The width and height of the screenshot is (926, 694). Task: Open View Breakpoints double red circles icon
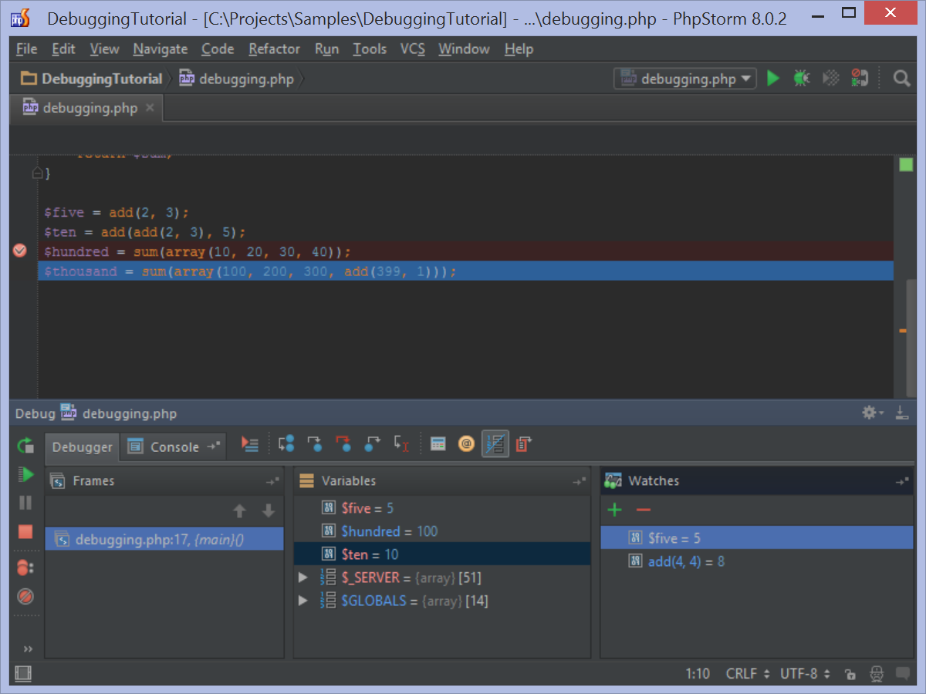click(25, 568)
